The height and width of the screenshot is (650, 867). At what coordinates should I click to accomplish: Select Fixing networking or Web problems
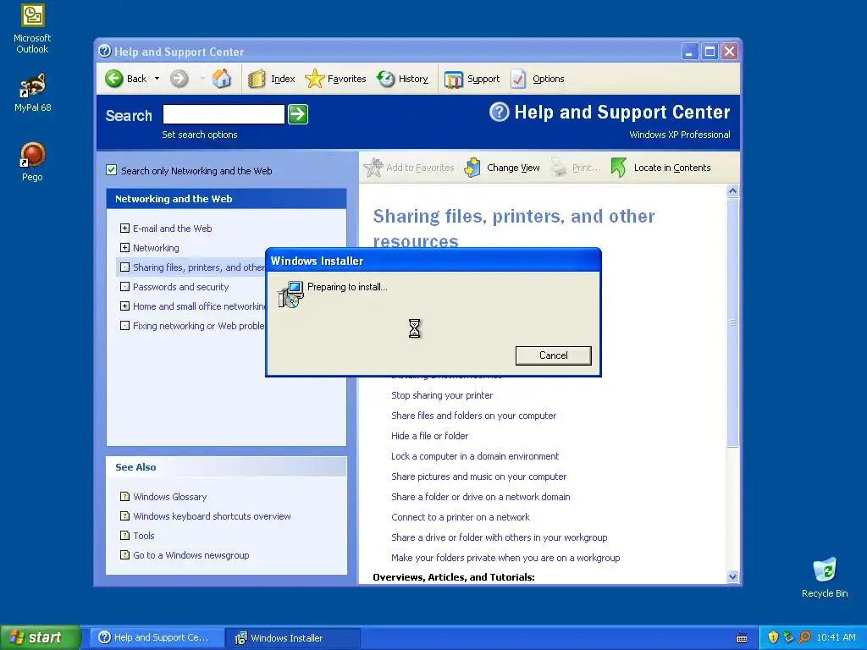(x=198, y=326)
